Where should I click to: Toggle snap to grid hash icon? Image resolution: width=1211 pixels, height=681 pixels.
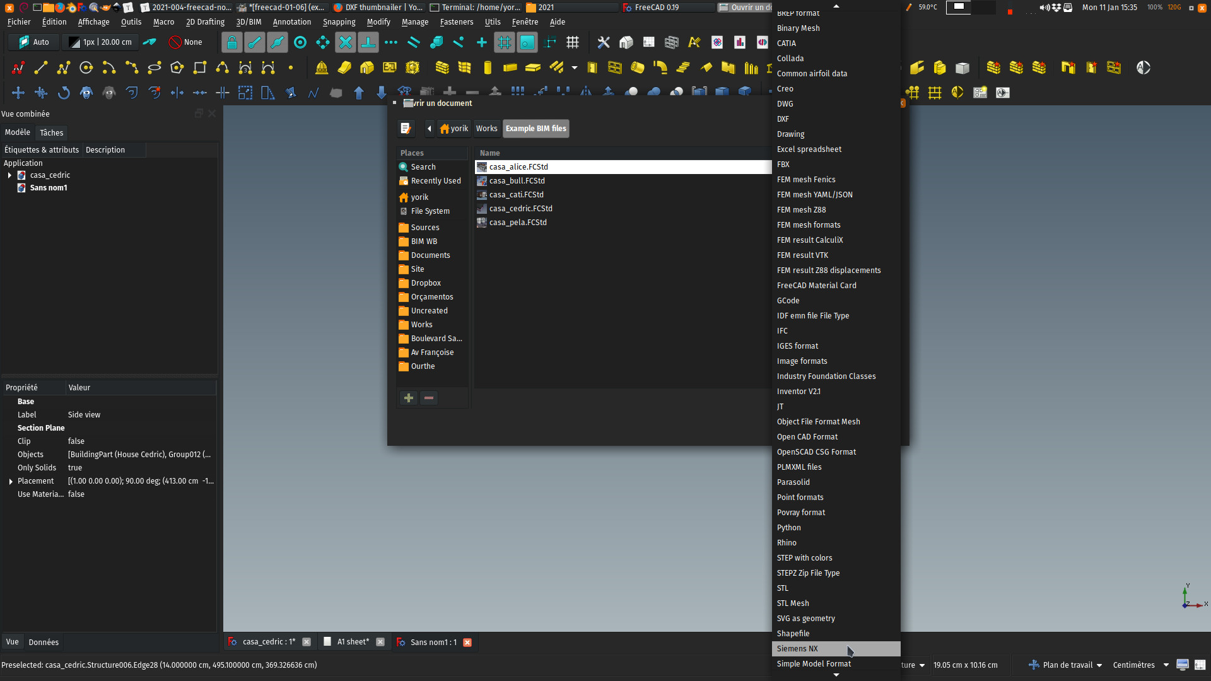click(505, 42)
